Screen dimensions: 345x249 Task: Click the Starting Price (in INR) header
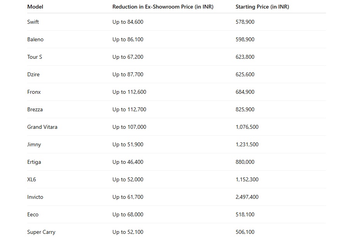point(262,7)
